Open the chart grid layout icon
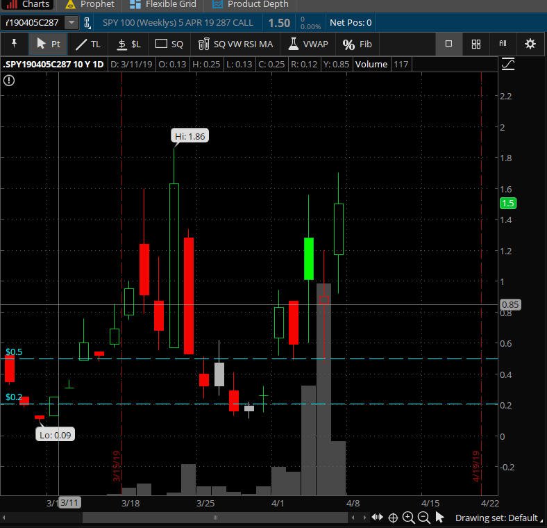The width and height of the screenshot is (547, 528). pos(476,44)
